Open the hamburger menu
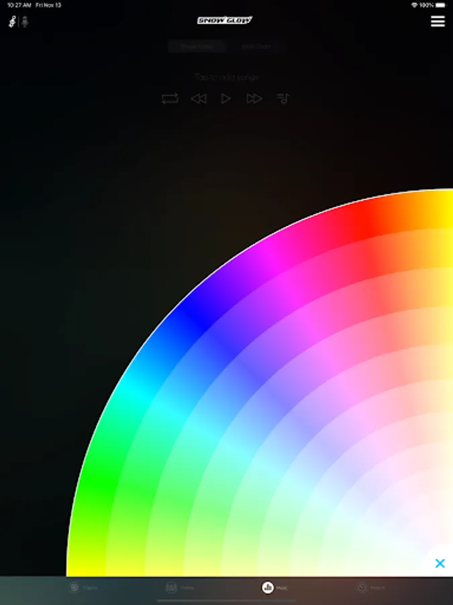453x605 pixels. coord(438,22)
